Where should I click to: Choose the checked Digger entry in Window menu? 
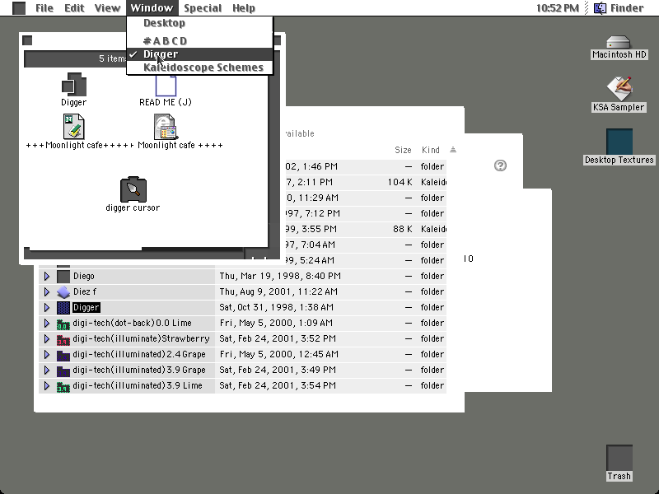199,54
